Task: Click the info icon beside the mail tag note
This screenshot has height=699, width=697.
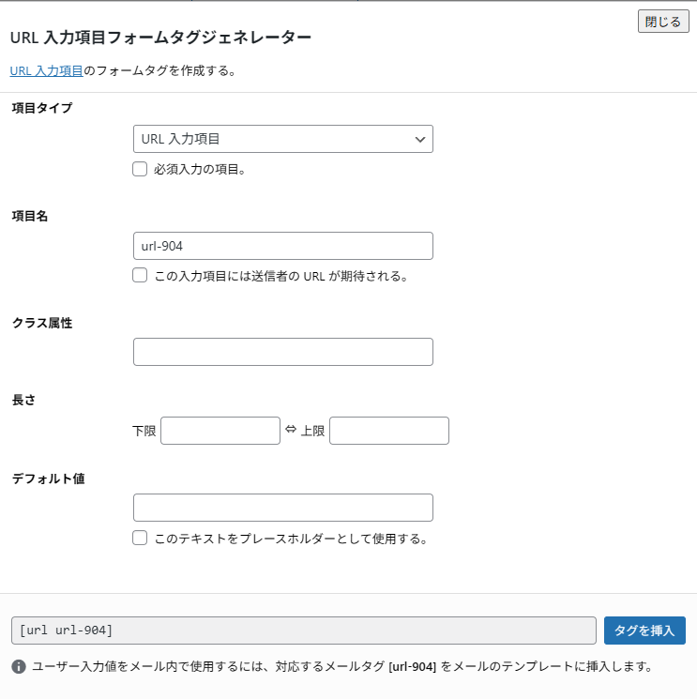Action: 19,667
